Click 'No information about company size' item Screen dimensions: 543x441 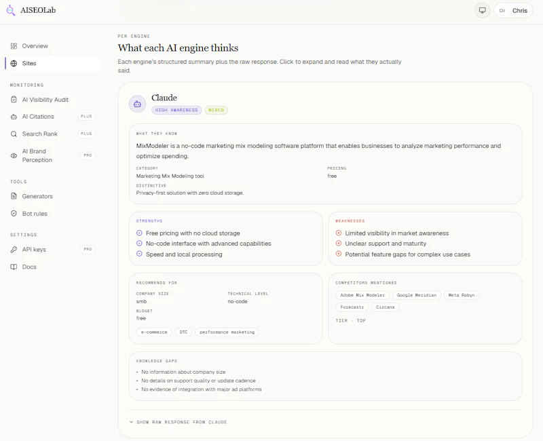(183, 372)
